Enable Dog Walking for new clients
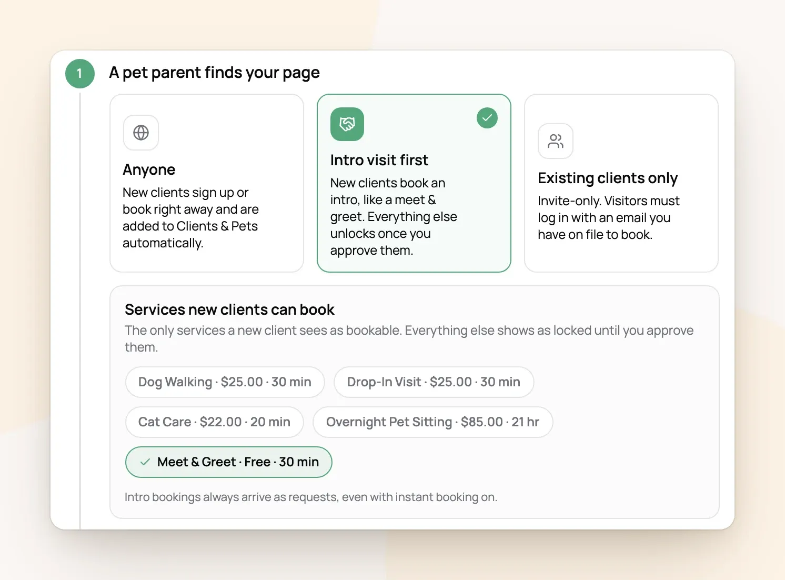 point(225,382)
